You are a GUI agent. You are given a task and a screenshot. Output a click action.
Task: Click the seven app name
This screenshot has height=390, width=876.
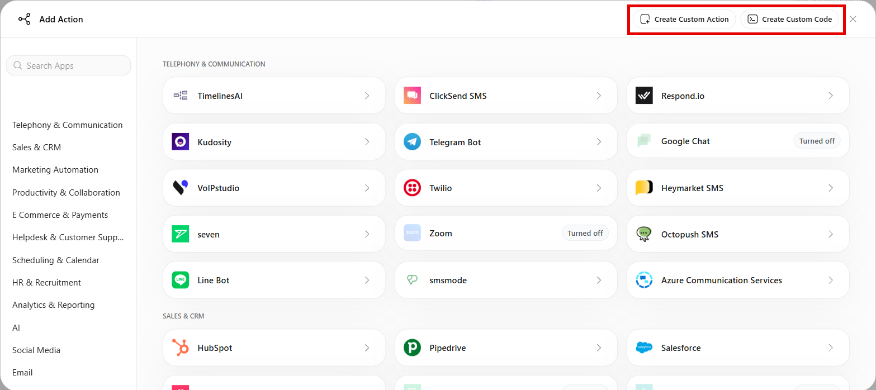click(209, 235)
